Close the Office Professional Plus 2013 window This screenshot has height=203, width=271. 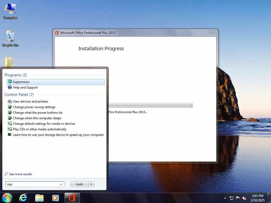pyautogui.click(x=210, y=31)
